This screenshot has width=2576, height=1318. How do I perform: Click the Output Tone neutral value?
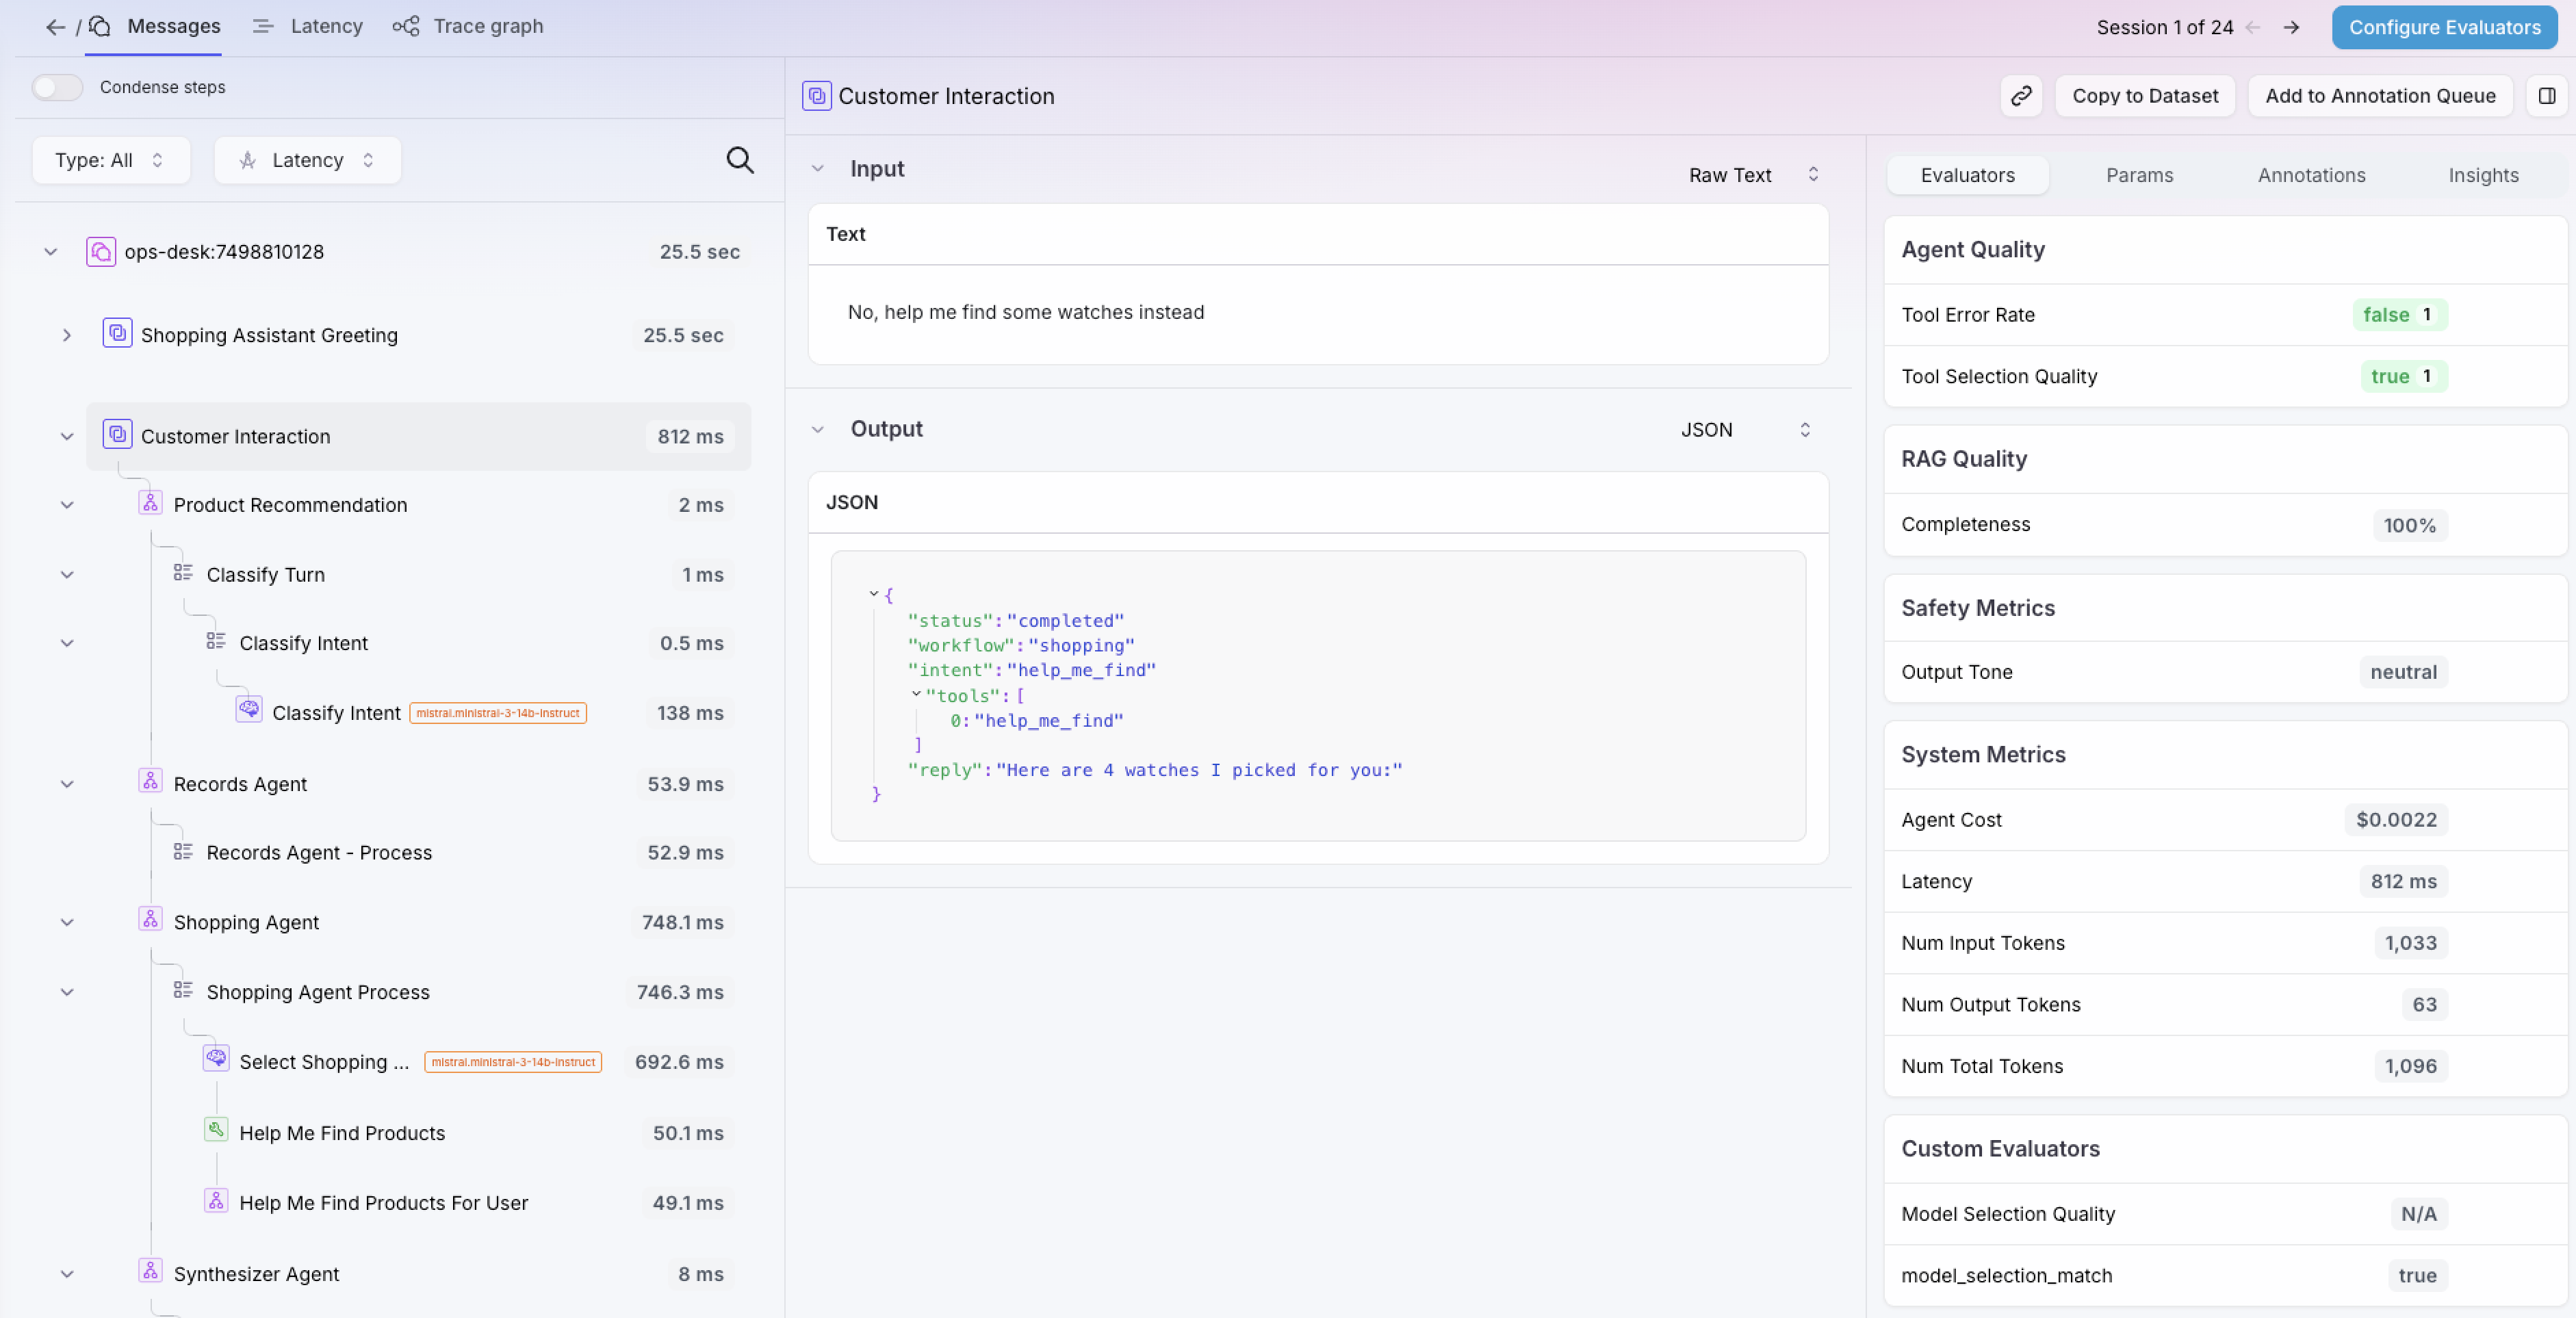coord(2403,673)
